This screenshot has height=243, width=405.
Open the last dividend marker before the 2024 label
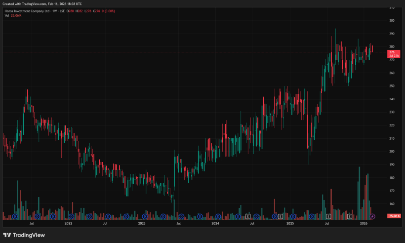[200, 216]
